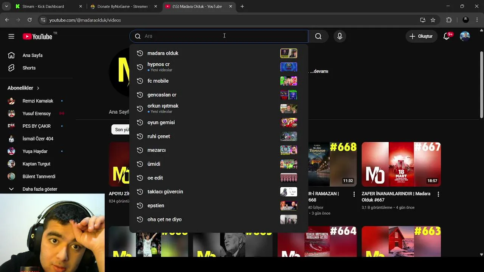Select 'oha çet ne diyo' suggestion

(x=219, y=219)
